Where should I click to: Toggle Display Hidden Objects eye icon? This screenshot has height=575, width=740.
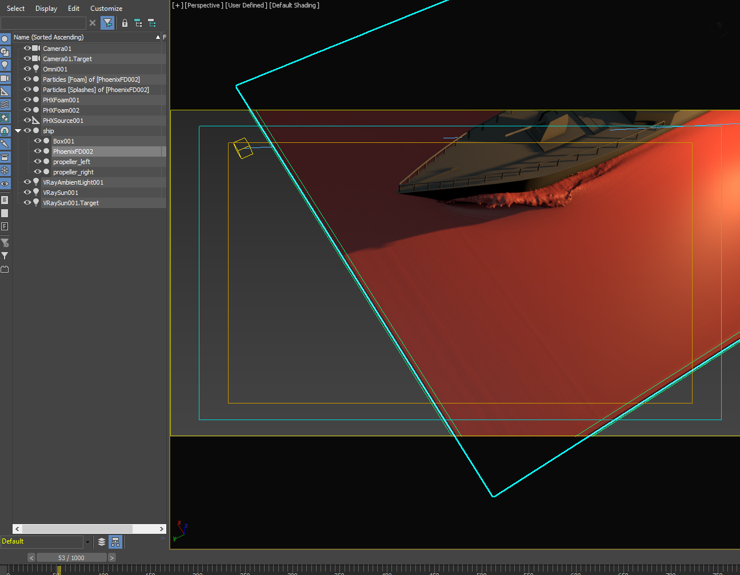pos(5,183)
